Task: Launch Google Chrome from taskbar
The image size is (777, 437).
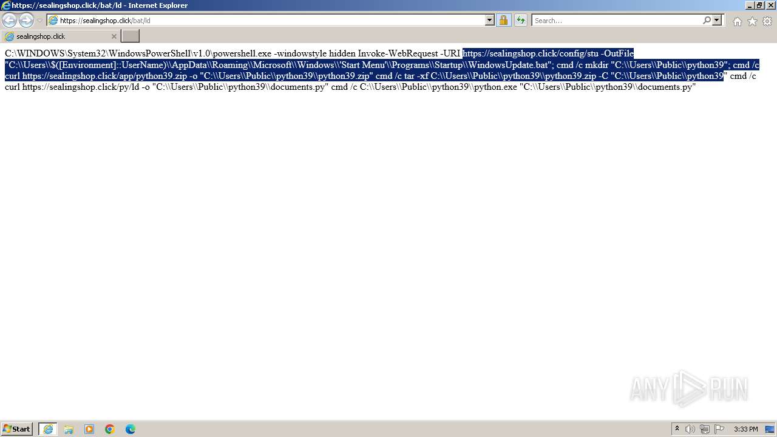Action: 110,429
